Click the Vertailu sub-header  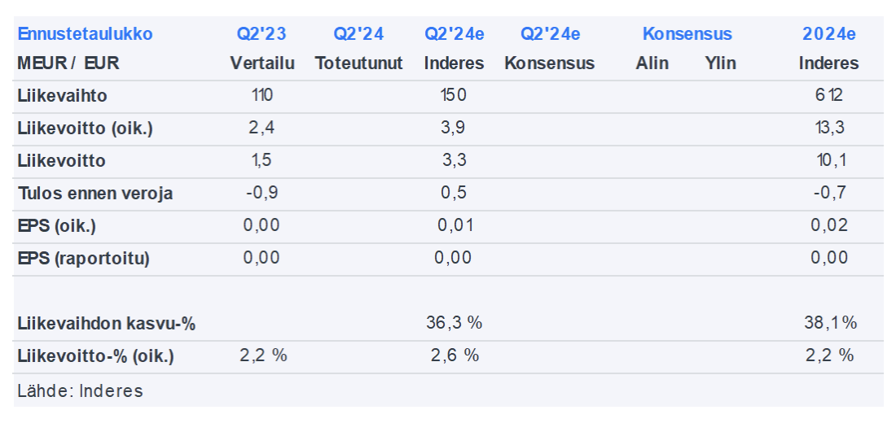(x=261, y=63)
